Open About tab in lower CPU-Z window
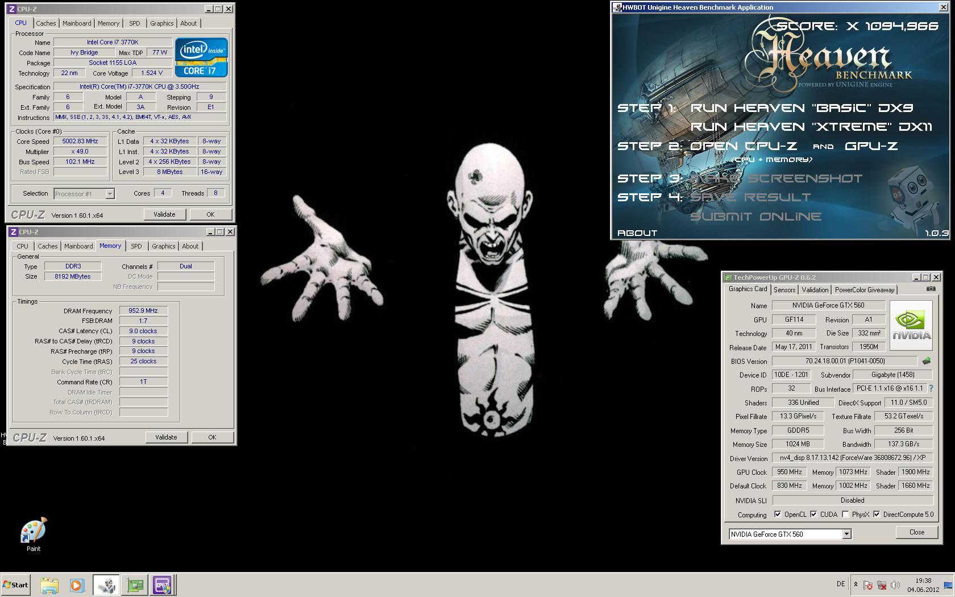Viewport: 955px width, 597px height. pyautogui.click(x=190, y=246)
